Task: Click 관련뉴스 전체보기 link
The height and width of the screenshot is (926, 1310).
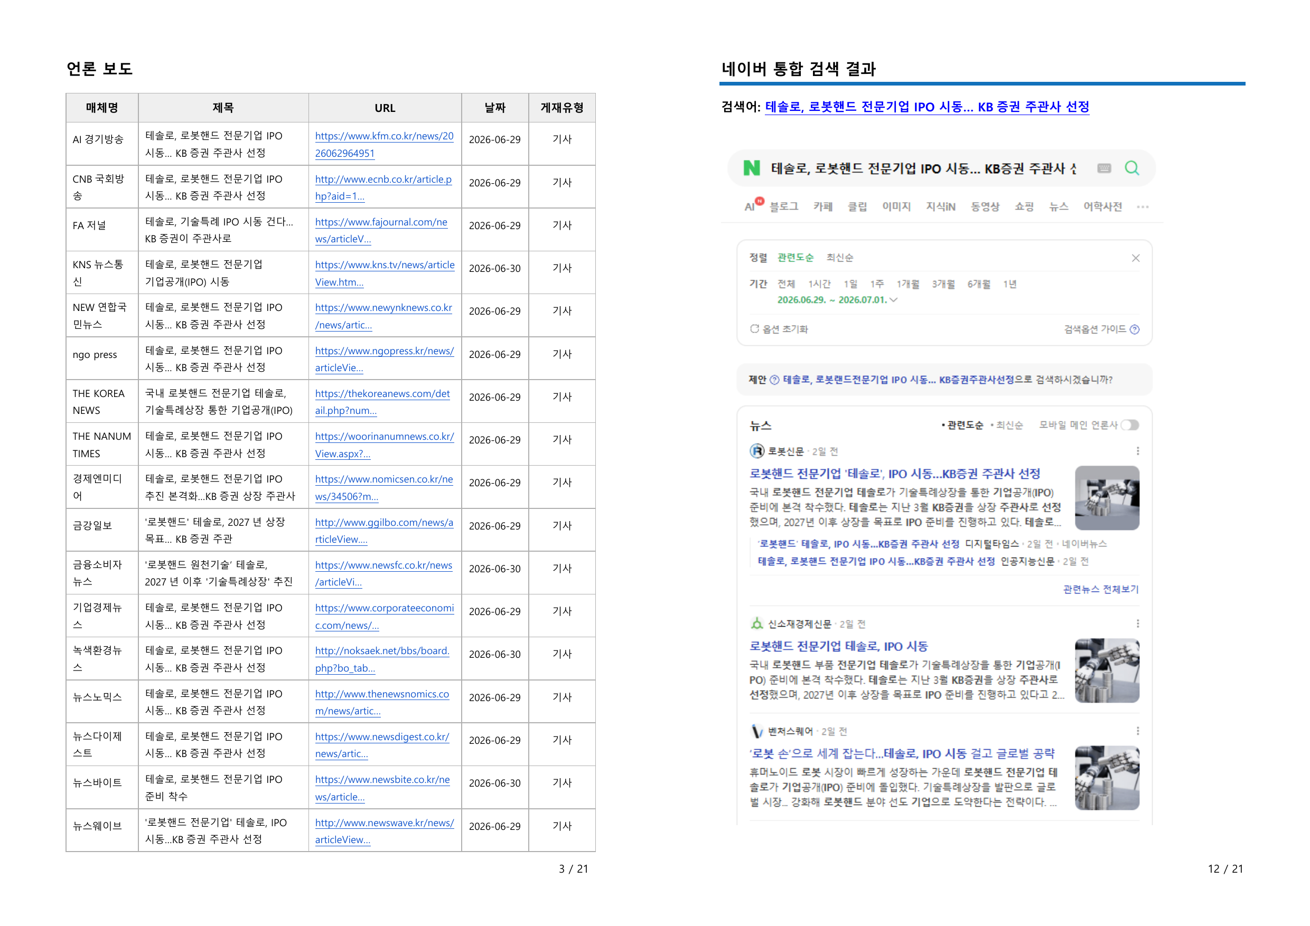Action: [x=1100, y=589]
